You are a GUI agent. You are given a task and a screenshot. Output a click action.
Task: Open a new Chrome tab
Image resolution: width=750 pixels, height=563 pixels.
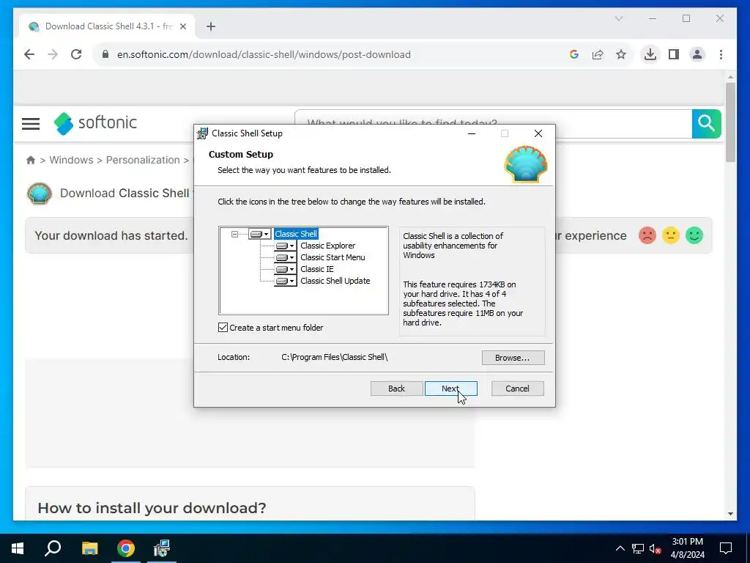pyautogui.click(x=211, y=26)
